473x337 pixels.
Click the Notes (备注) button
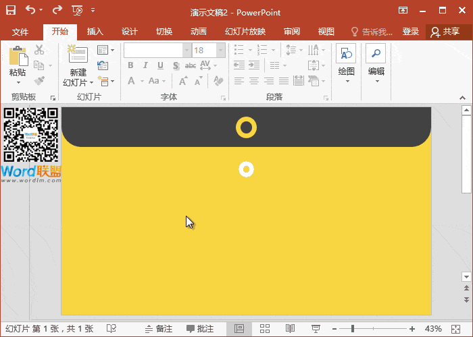pos(158,328)
